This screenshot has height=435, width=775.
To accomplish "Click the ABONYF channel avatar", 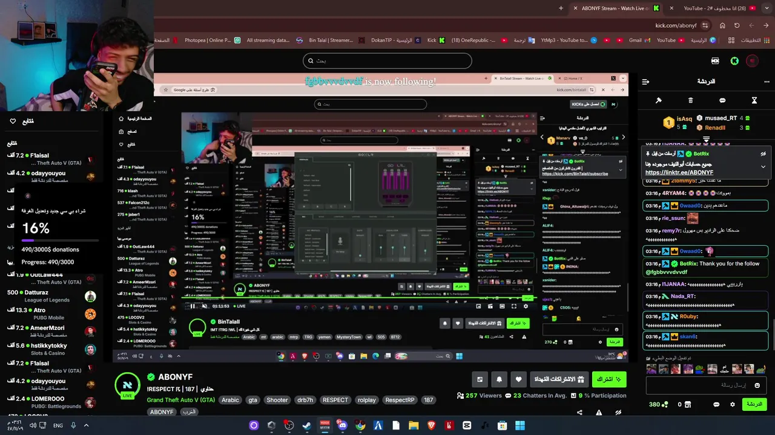I will point(128,385).
